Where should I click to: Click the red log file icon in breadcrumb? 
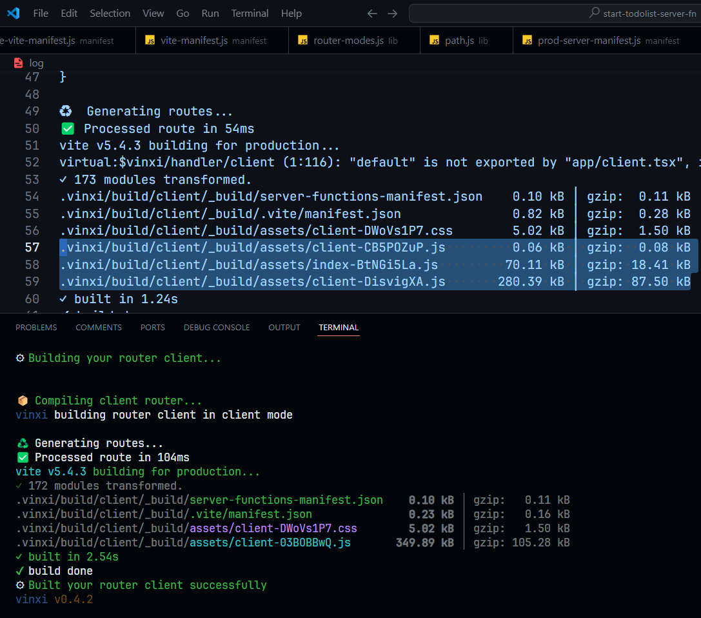(x=18, y=63)
